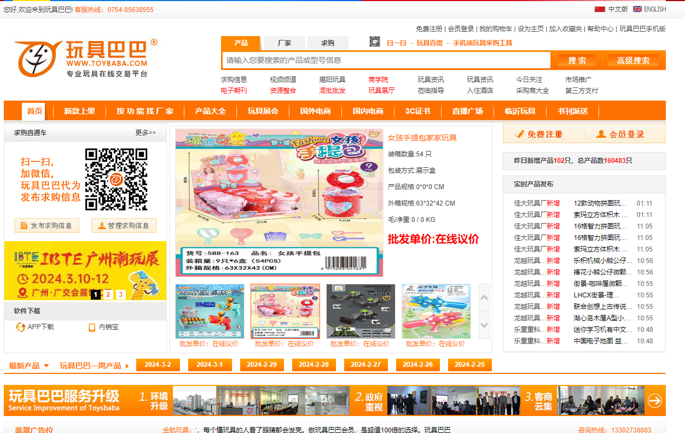Open 首页 in main navigation
The width and height of the screenshot is (685, 433).
click(x=34, y=111)
